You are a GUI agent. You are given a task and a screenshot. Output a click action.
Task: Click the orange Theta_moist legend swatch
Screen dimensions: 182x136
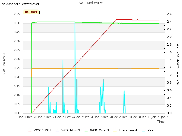(x=115, y=131)
